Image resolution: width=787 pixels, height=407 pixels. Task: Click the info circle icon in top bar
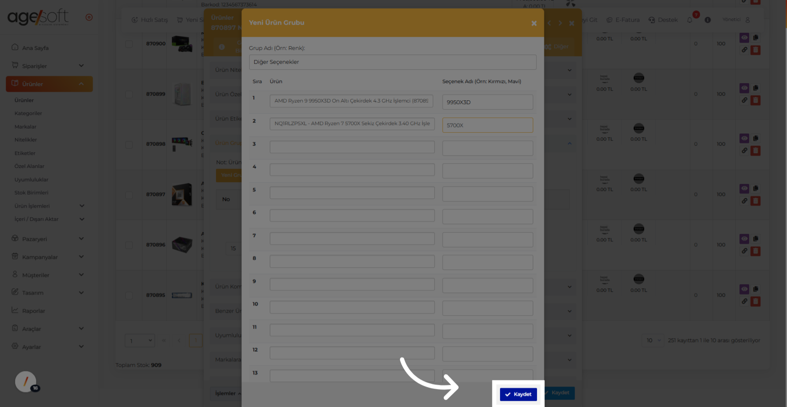[x=707, y=20]
